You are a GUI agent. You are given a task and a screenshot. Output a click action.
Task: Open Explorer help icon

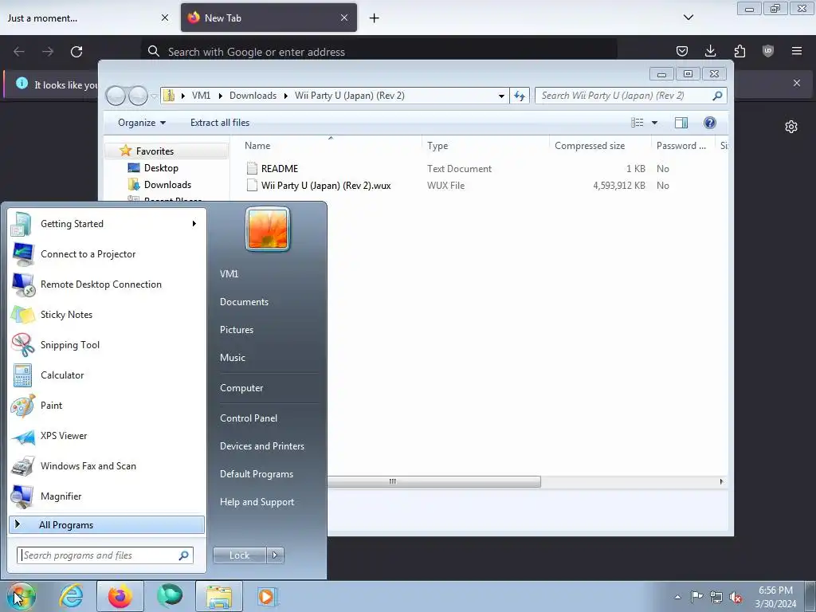pyautogui.click(x=710, y=123)
